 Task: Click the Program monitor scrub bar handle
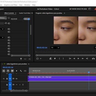pyautogui.click(x=37, y=55)
